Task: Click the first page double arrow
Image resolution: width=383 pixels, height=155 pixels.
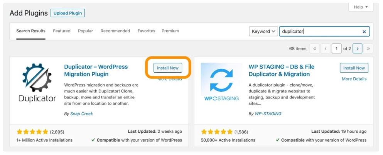Action: click(314, 48)
